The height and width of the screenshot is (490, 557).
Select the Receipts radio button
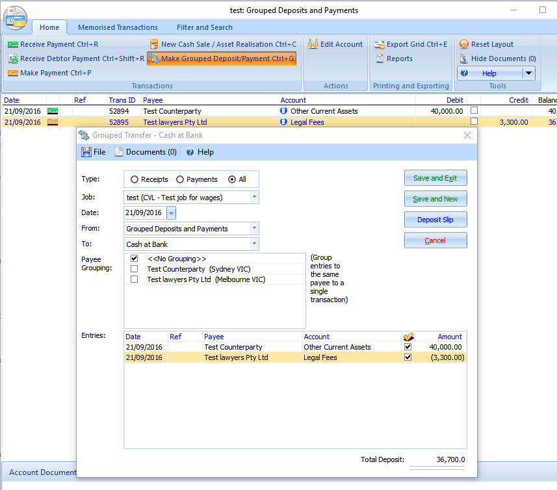coord(135,179)
